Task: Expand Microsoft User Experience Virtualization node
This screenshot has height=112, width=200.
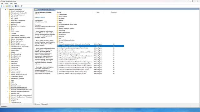Action: coord(7,97)
